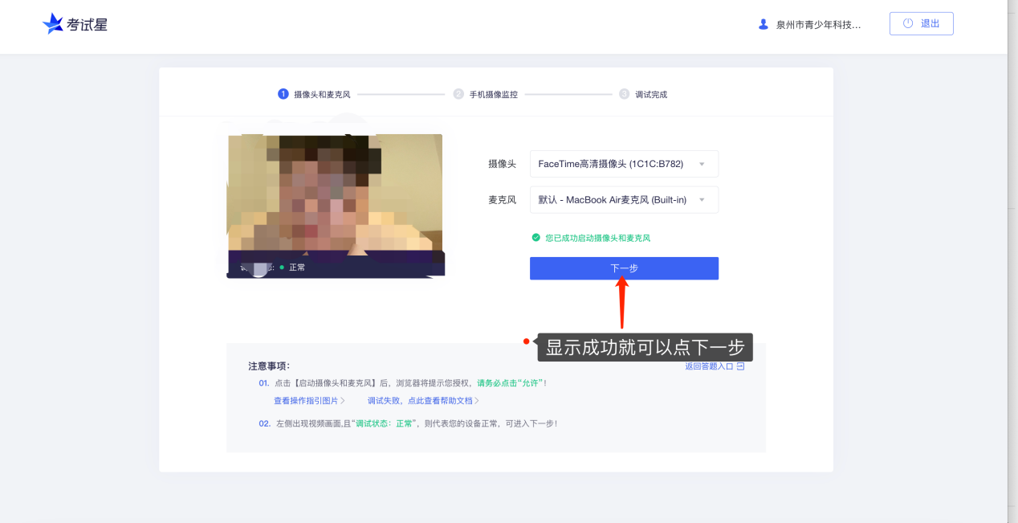Click the red dot beside the tooltip
This screenshot has width=1018, height=523.
[526, 341]
